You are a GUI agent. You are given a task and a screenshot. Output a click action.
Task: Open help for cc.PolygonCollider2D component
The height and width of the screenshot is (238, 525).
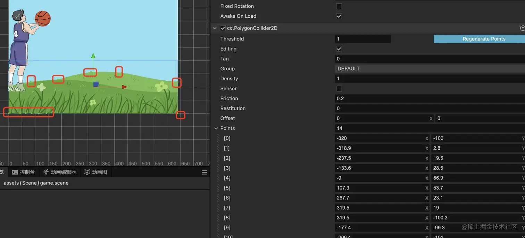(522, 28)
